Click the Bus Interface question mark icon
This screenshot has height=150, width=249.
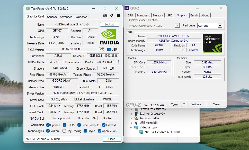coord(118,62)
